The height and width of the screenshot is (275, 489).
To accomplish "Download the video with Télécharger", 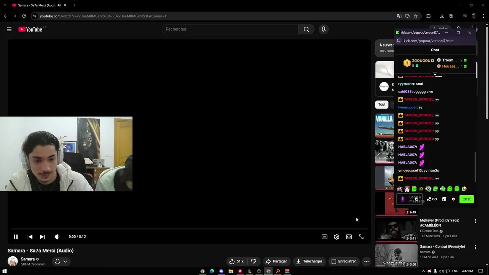I will pos(309,261).
